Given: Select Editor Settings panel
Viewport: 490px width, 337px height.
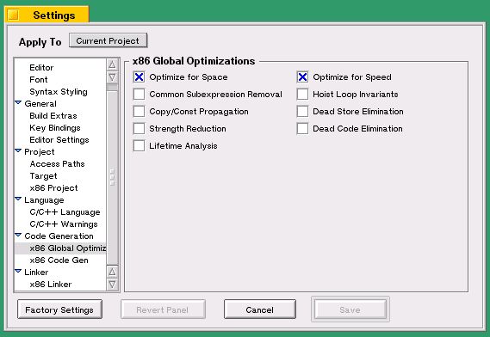Looking at the screenshot, I should click(59, 140).
